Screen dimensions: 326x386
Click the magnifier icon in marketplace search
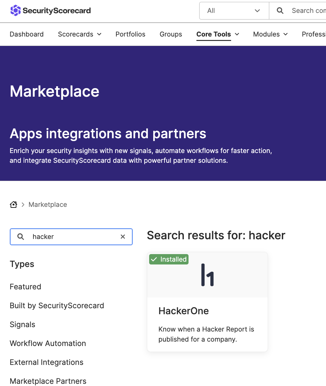(x=20, y=237)
